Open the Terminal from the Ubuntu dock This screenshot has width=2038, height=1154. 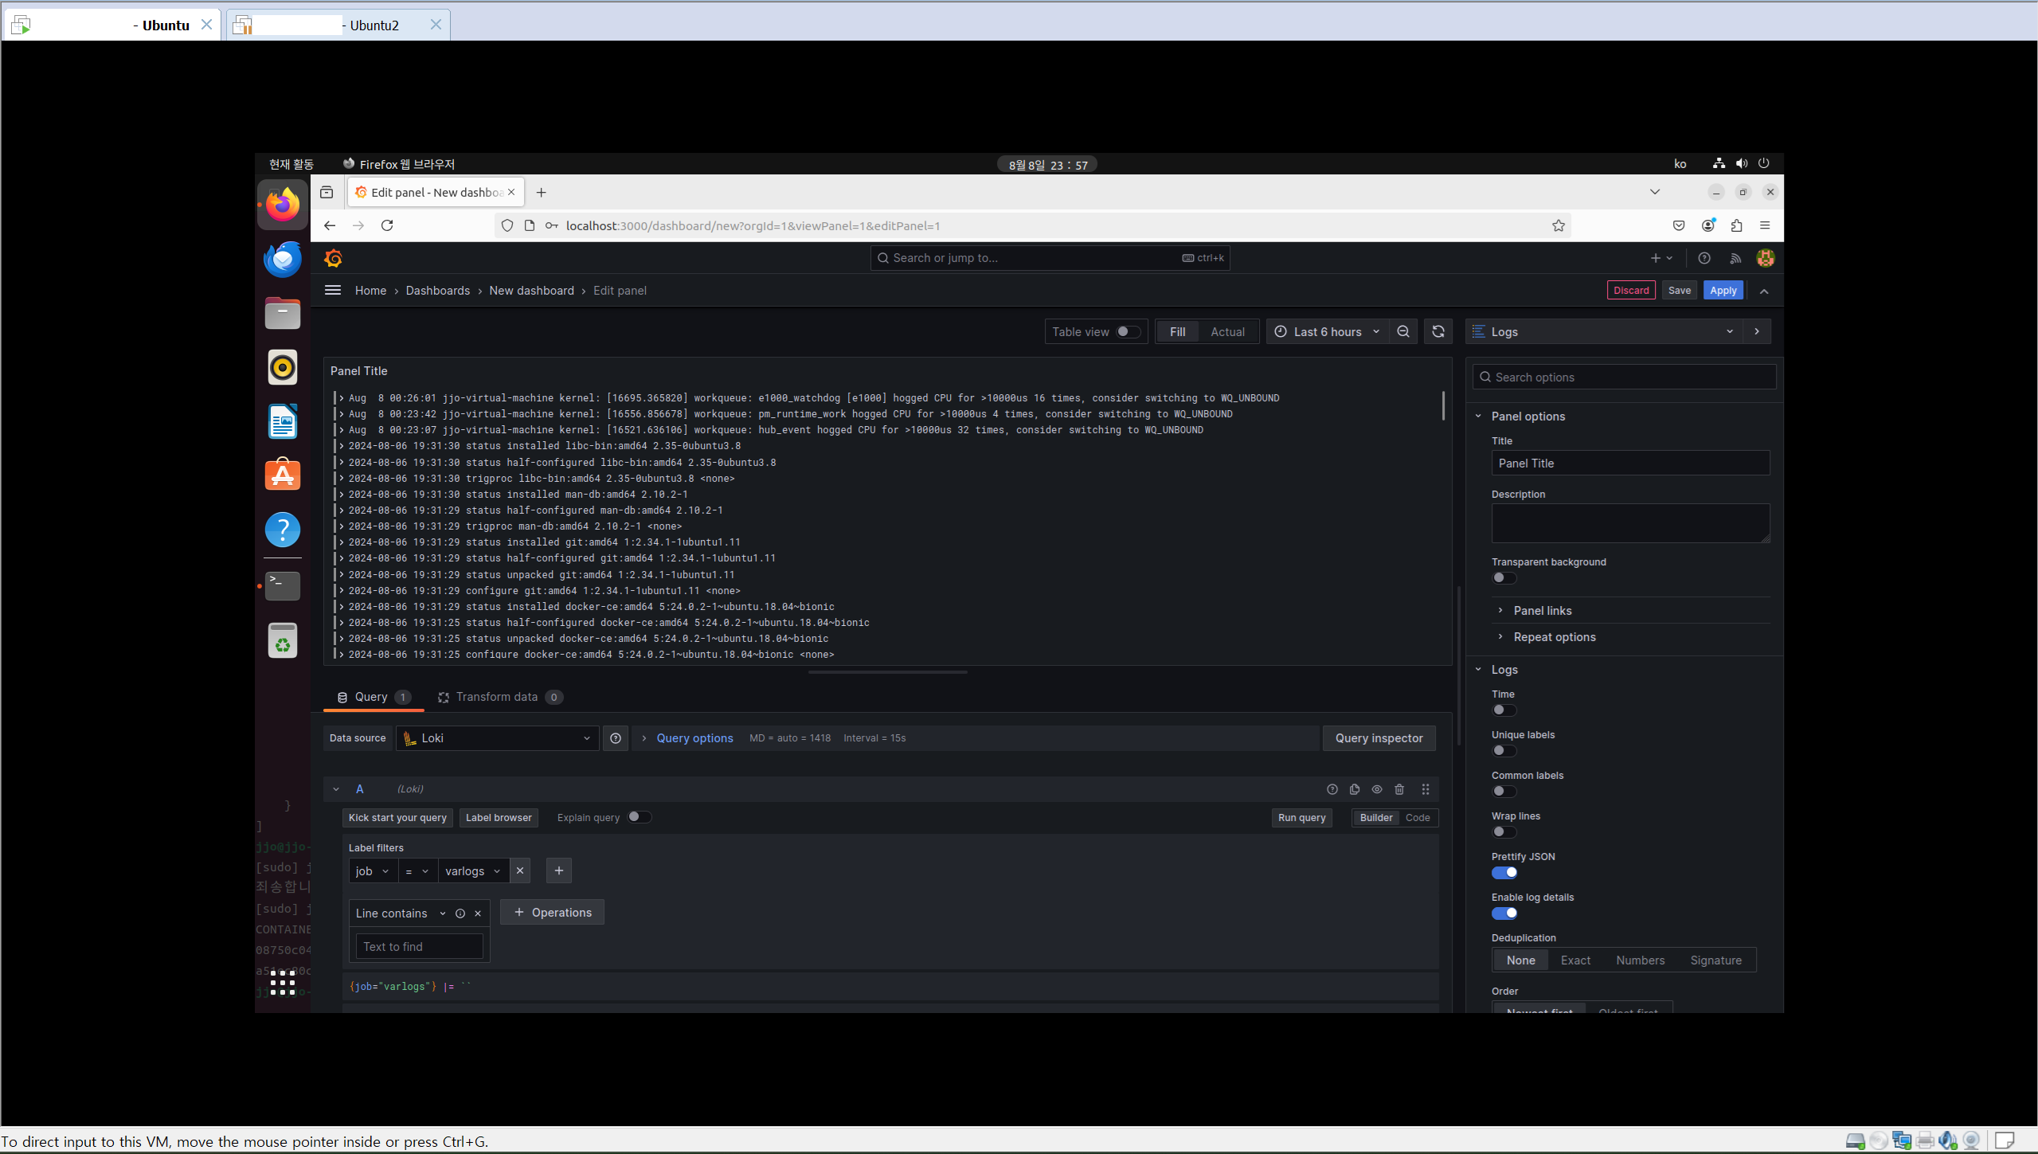[x=283, y=586]
